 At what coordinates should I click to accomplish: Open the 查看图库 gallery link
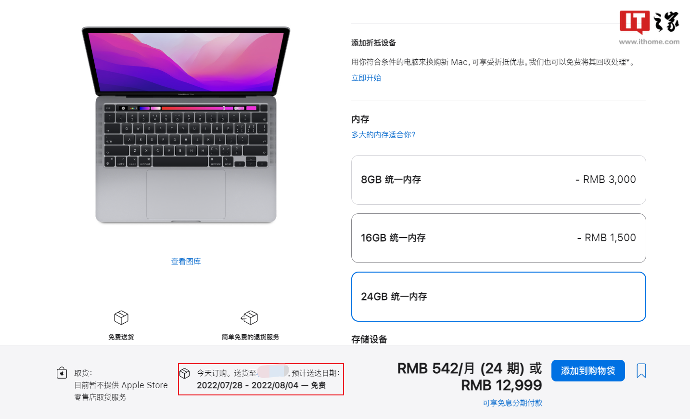(186, 262)
